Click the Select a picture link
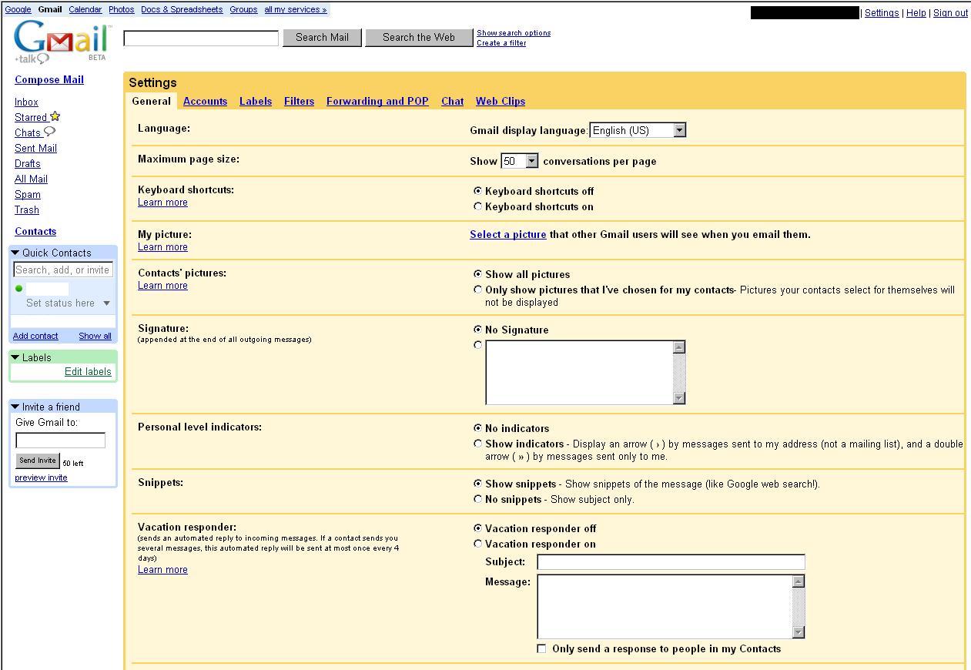This screenshot has height=670, width=971. point(508,235)
